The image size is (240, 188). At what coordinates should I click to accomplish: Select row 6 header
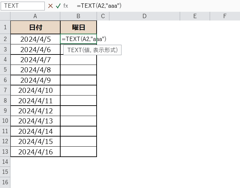click(5, 80)
